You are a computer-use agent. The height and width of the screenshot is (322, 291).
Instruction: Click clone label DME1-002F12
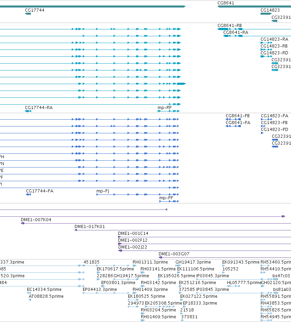[x=133, y=240]
